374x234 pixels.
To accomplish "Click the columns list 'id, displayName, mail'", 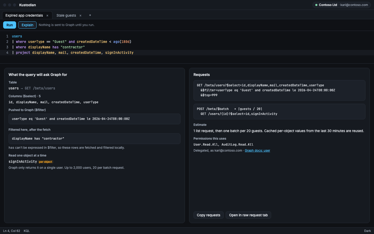I will click(54, 102).
